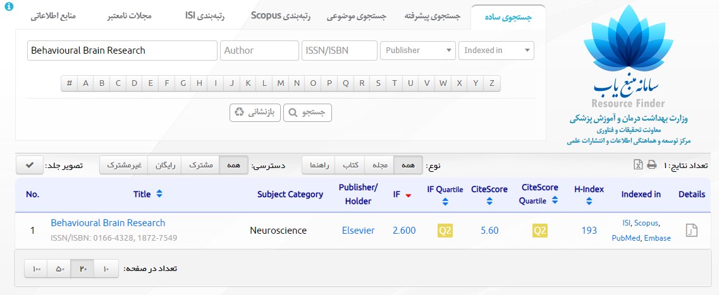Screen dimensions: 719x295
Task: Click the printer icon to print results
Action: [651, 165]
